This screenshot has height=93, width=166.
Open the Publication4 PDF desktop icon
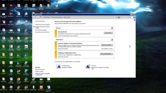pos(4,23)
